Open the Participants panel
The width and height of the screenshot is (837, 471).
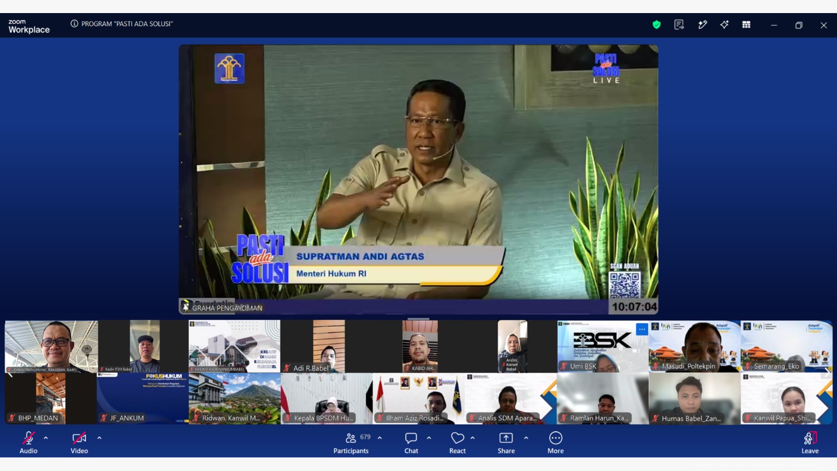click(351, 442)
